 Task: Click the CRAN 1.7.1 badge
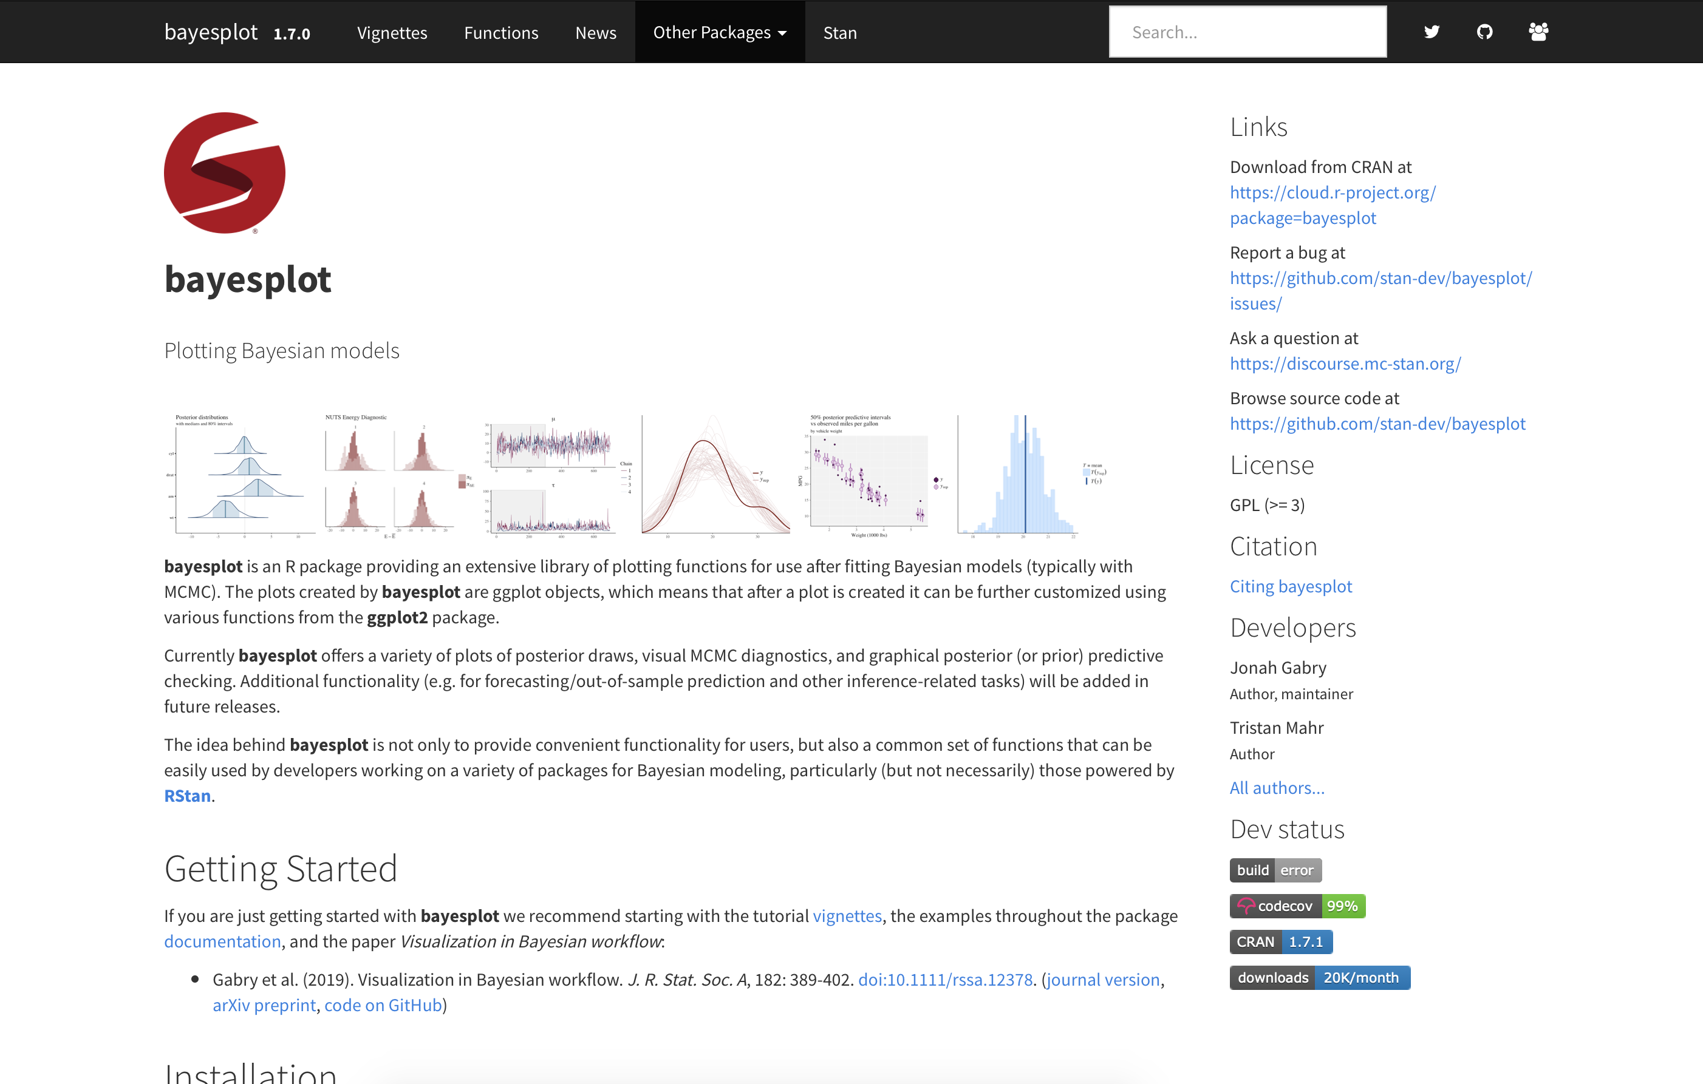[1281, 941]
